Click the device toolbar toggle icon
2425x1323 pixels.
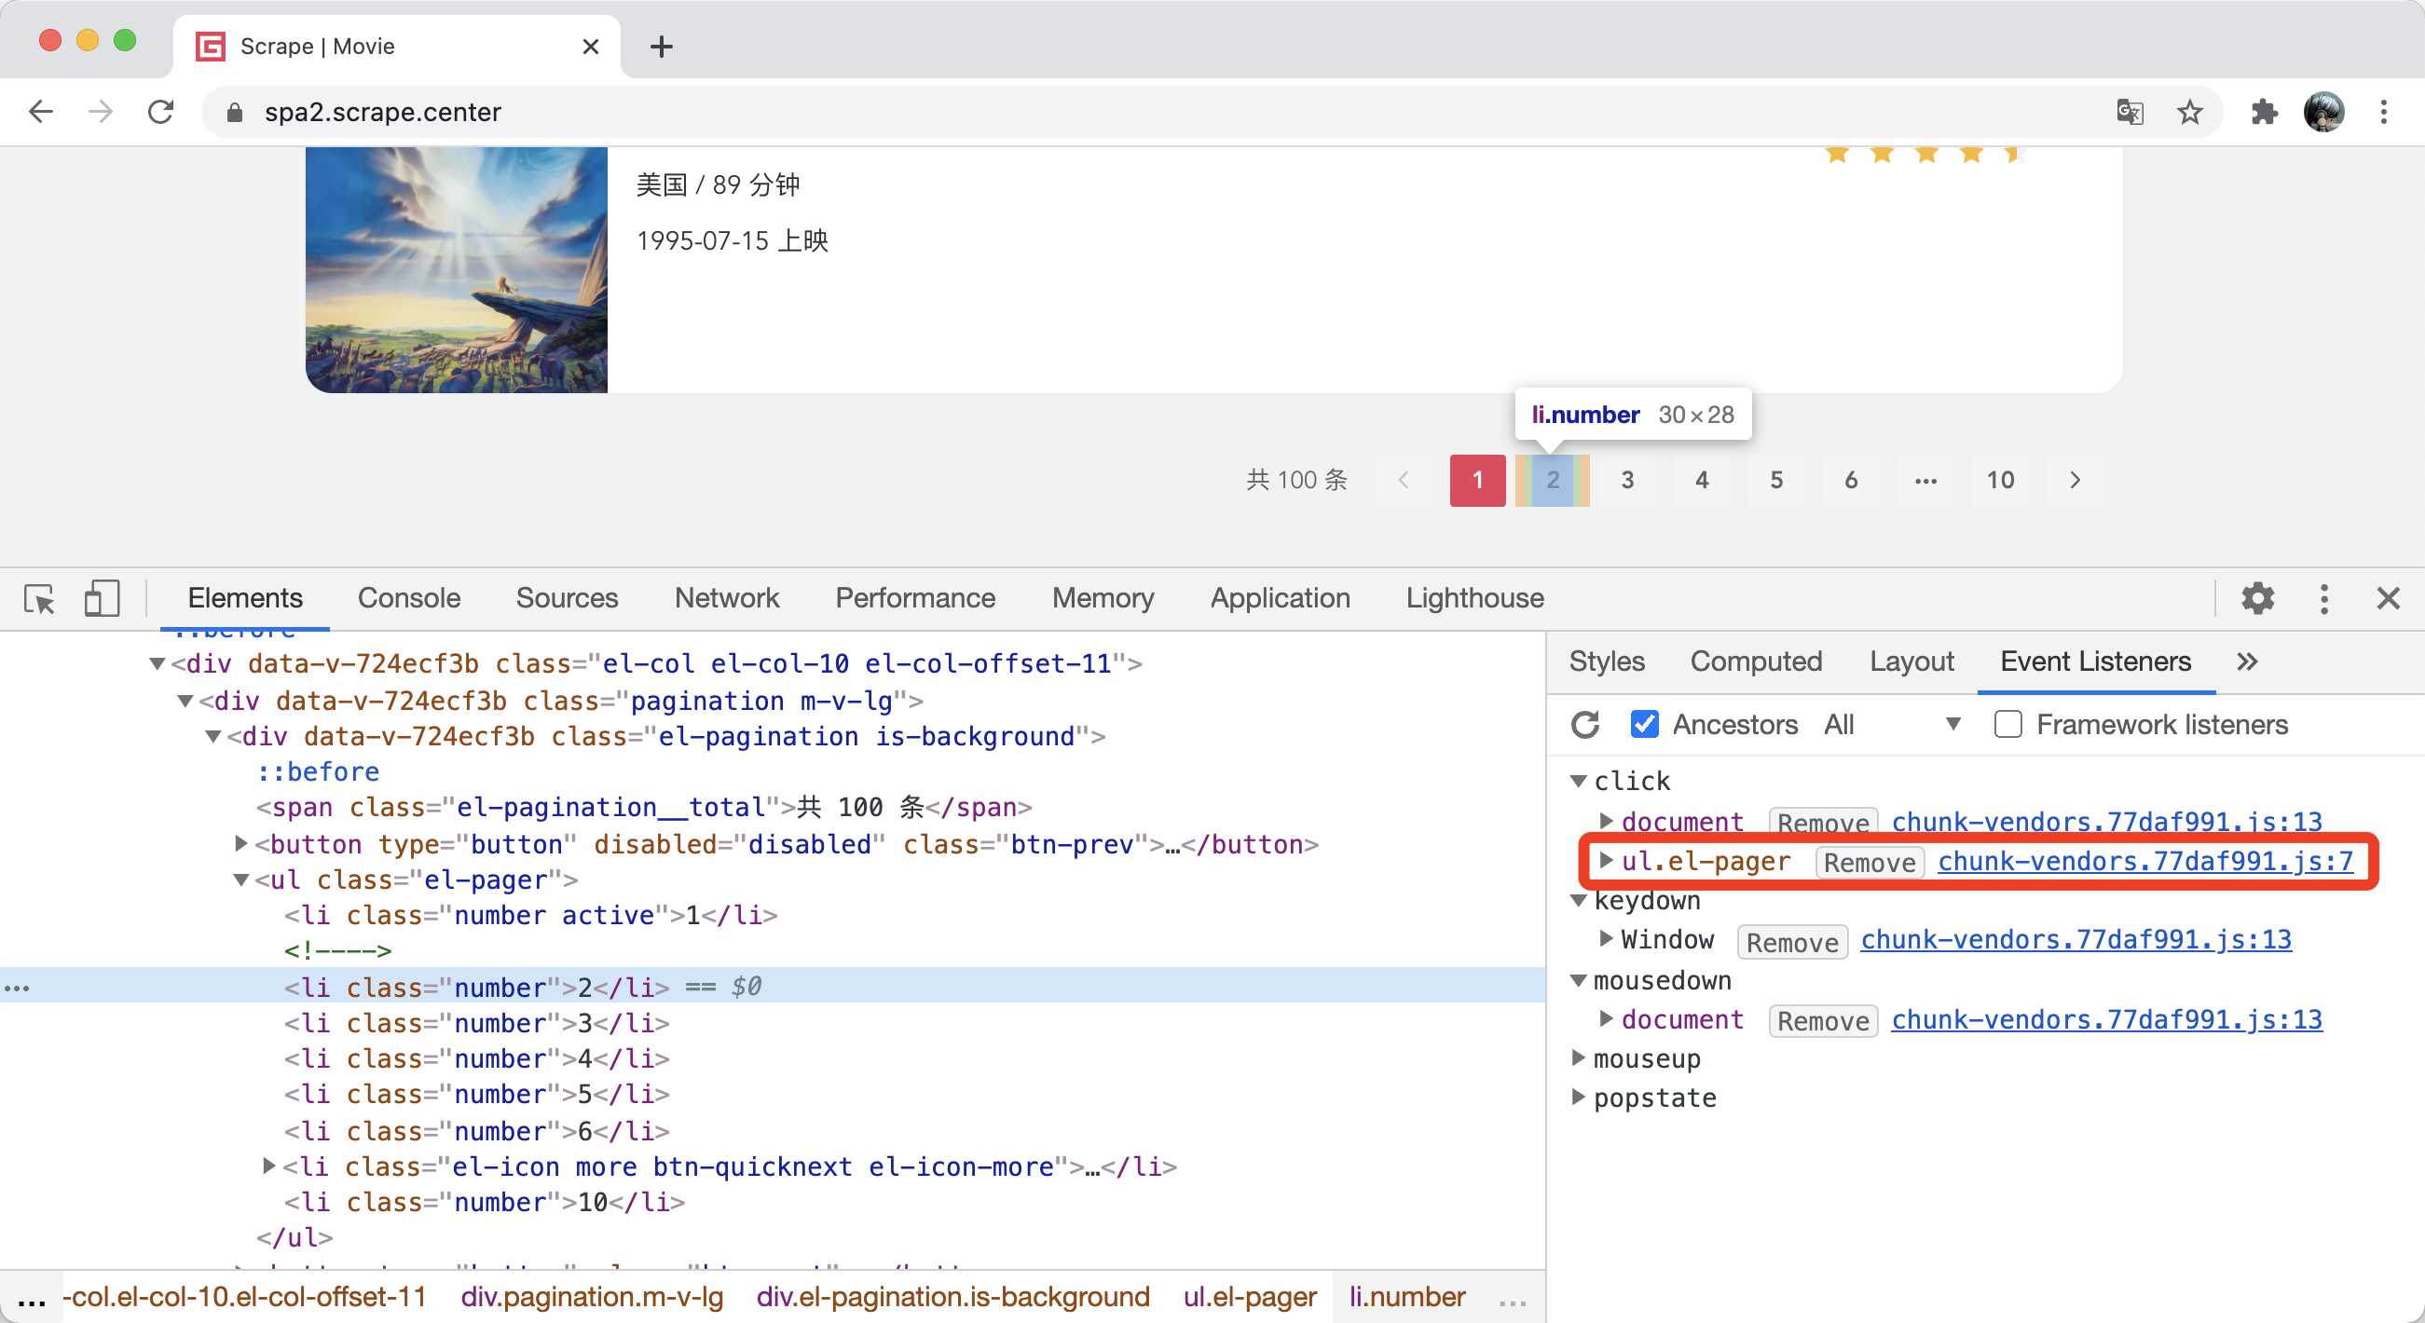[101, 596]
